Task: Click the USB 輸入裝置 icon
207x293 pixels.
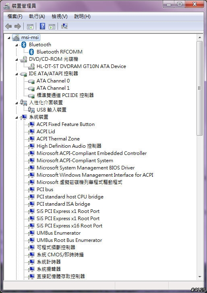Action: [31, 110]
